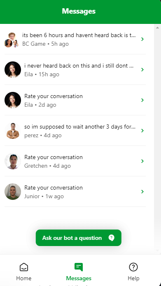Screen dimensions: 161x286
Task: Open the Home tab icon
Action: [24, 267]
